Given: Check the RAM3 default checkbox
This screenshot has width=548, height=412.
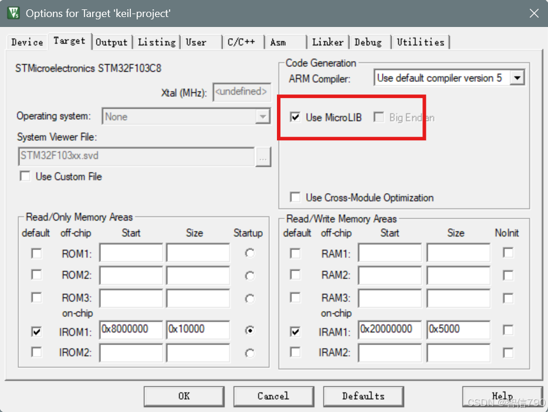Looking at the screenshot, I should [x=295, y=298].
